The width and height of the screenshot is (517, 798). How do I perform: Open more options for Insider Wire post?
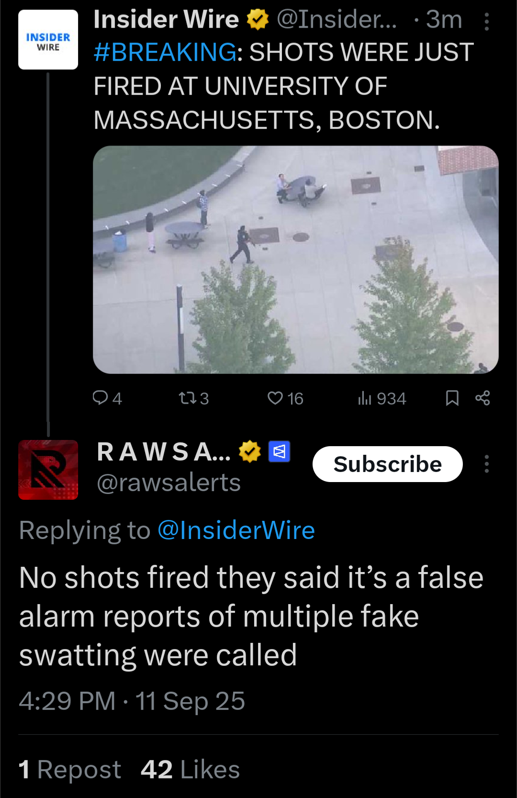pos(487,22)
